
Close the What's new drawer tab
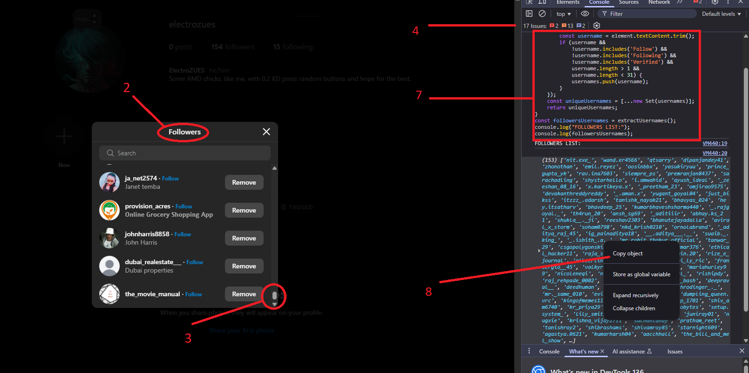tap(602, 351)
